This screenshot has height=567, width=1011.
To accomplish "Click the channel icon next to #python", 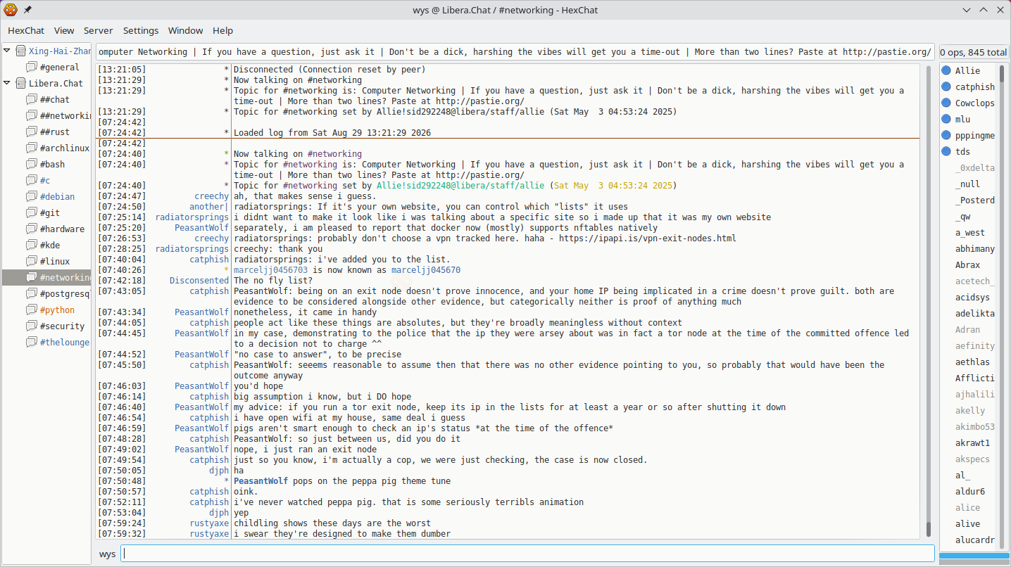I will click(x=31, y=310).
